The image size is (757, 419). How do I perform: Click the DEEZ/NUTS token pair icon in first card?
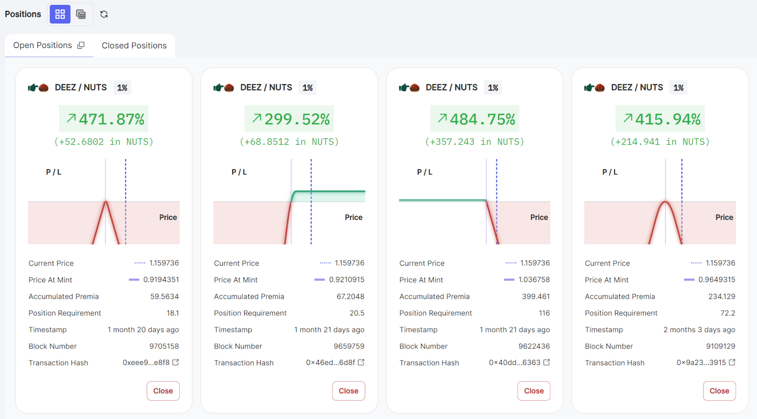[38, 88]
